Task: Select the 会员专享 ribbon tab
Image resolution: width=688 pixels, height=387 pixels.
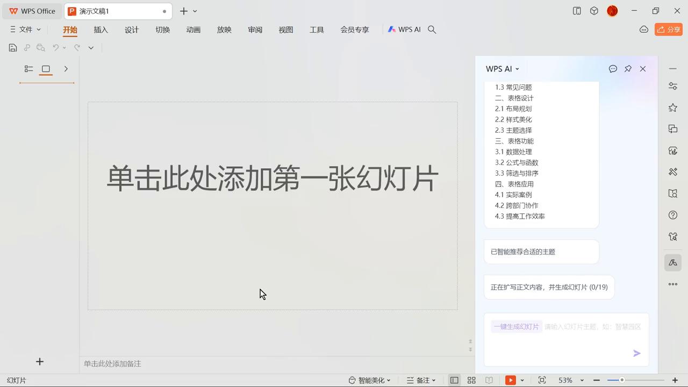Action: click(355, 30)
